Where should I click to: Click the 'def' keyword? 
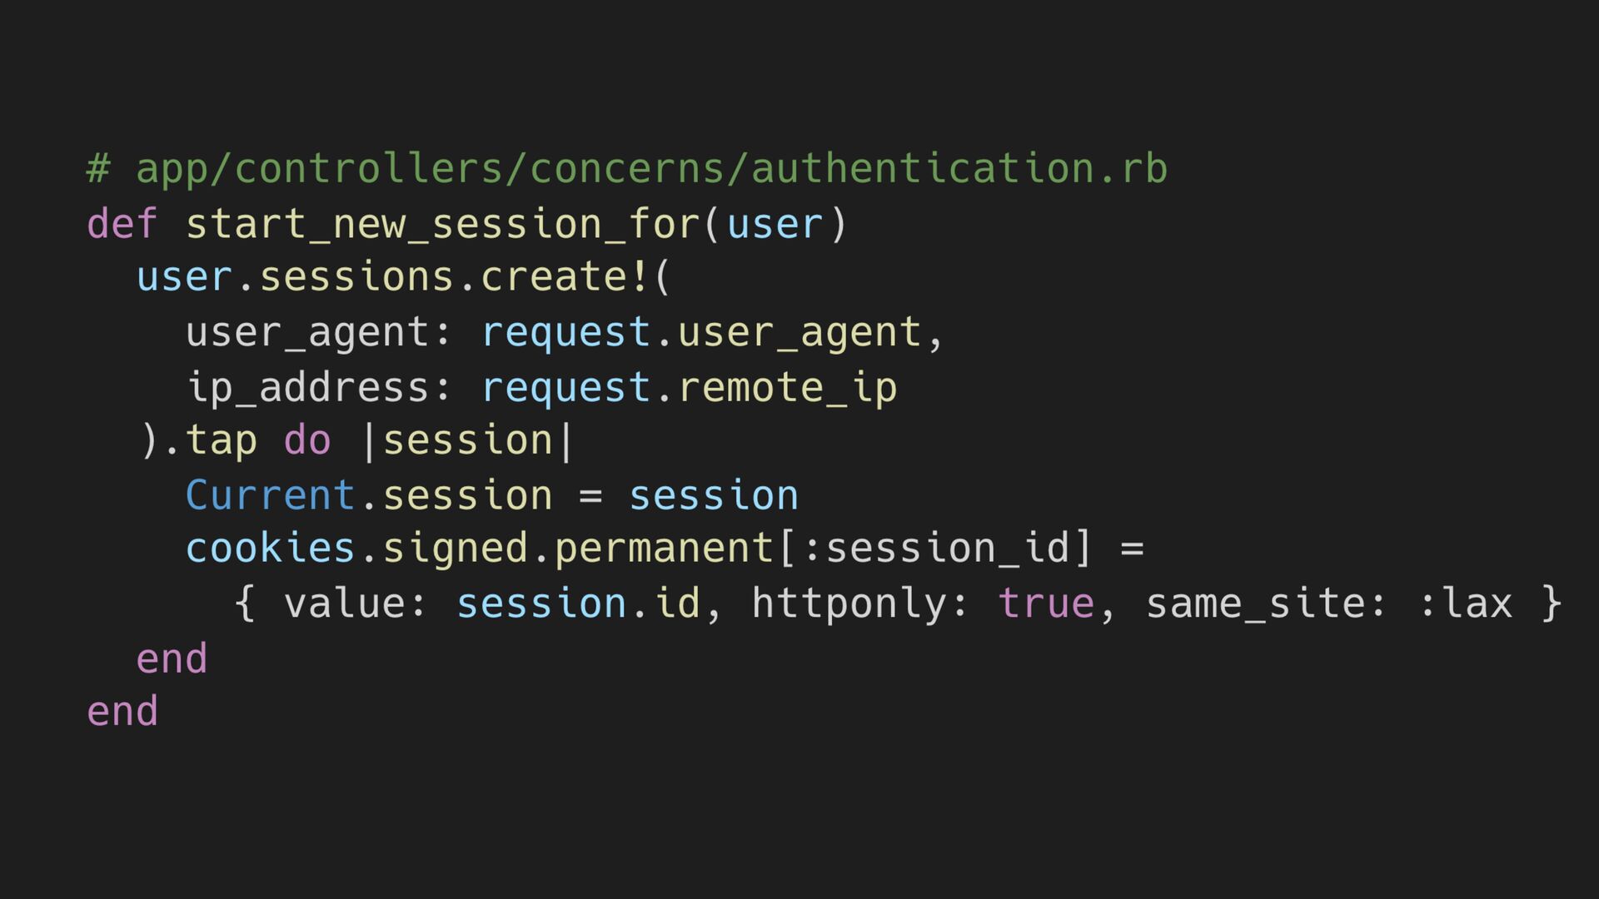click(x=122, y=223)
